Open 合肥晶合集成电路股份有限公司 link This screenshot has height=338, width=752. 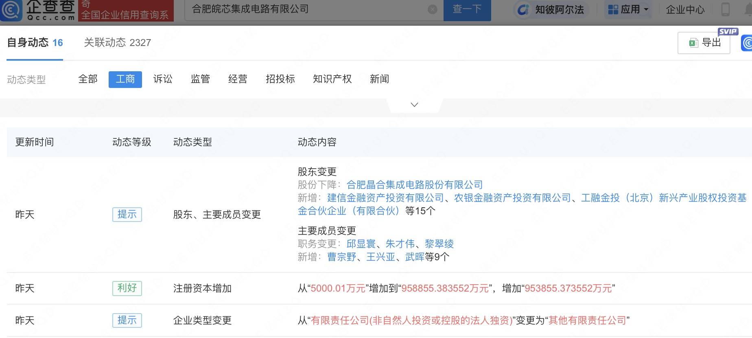(x=414, y=185)
